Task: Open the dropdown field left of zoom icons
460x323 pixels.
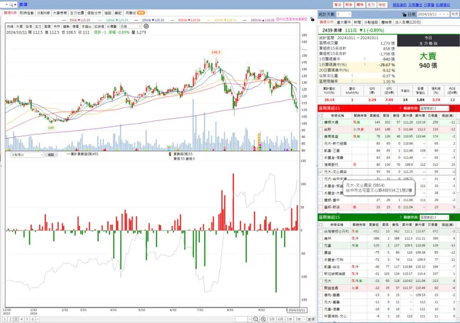Action: [243, 319]
